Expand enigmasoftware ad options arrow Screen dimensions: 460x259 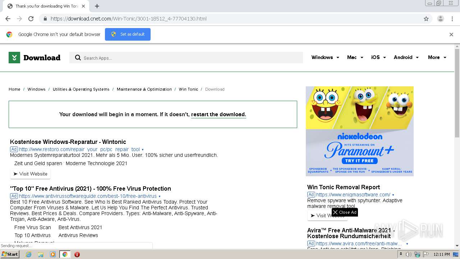coord(393,195)
